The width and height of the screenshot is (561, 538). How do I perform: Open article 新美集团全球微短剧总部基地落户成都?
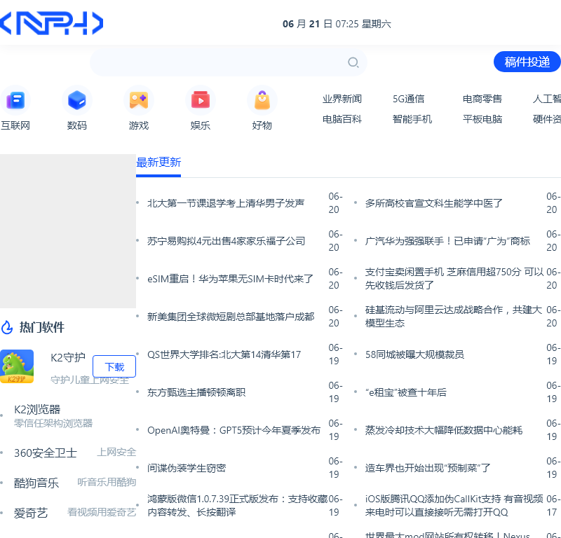pos(231,317)
